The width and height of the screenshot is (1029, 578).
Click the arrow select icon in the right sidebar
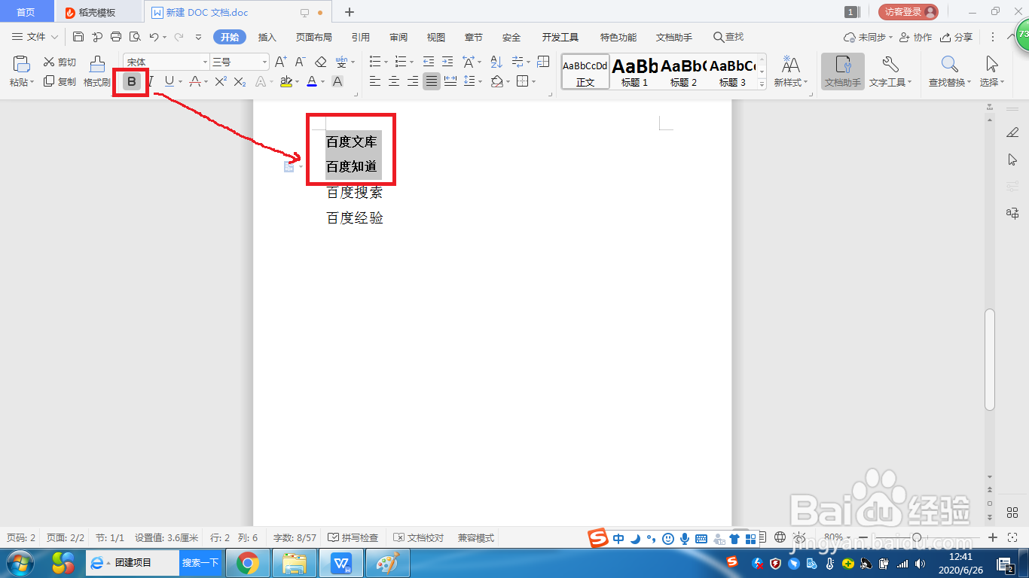(x=1012, y=160)
